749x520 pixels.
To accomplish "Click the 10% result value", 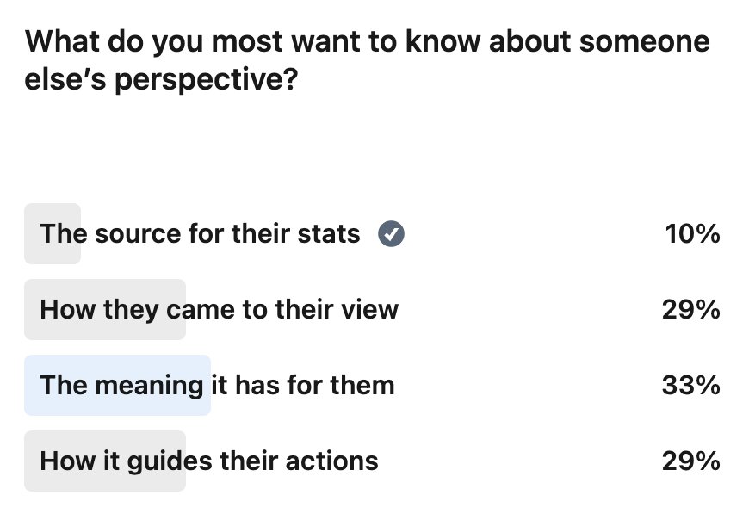I will [692, 234].
